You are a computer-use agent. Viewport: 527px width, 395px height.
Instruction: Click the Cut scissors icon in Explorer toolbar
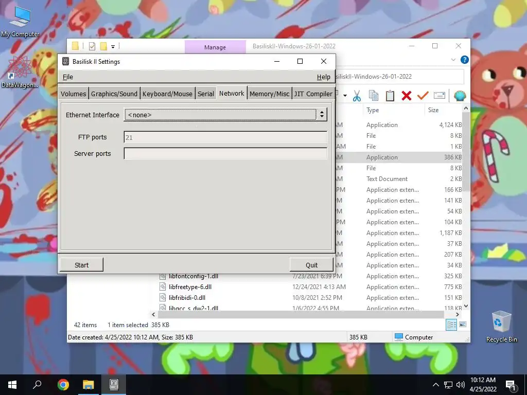pos(357,96)
